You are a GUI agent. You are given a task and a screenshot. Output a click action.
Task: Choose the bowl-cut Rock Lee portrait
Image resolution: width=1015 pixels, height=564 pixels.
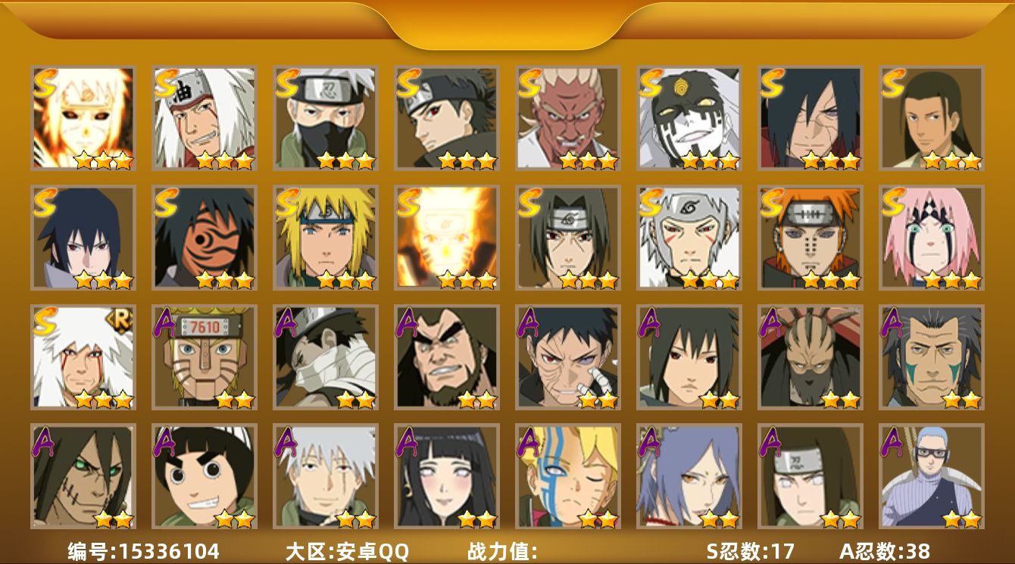[204, 476]
